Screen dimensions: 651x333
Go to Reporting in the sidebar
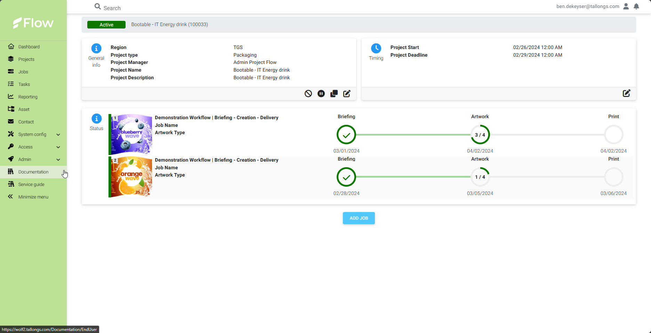[x=28, y=97]
